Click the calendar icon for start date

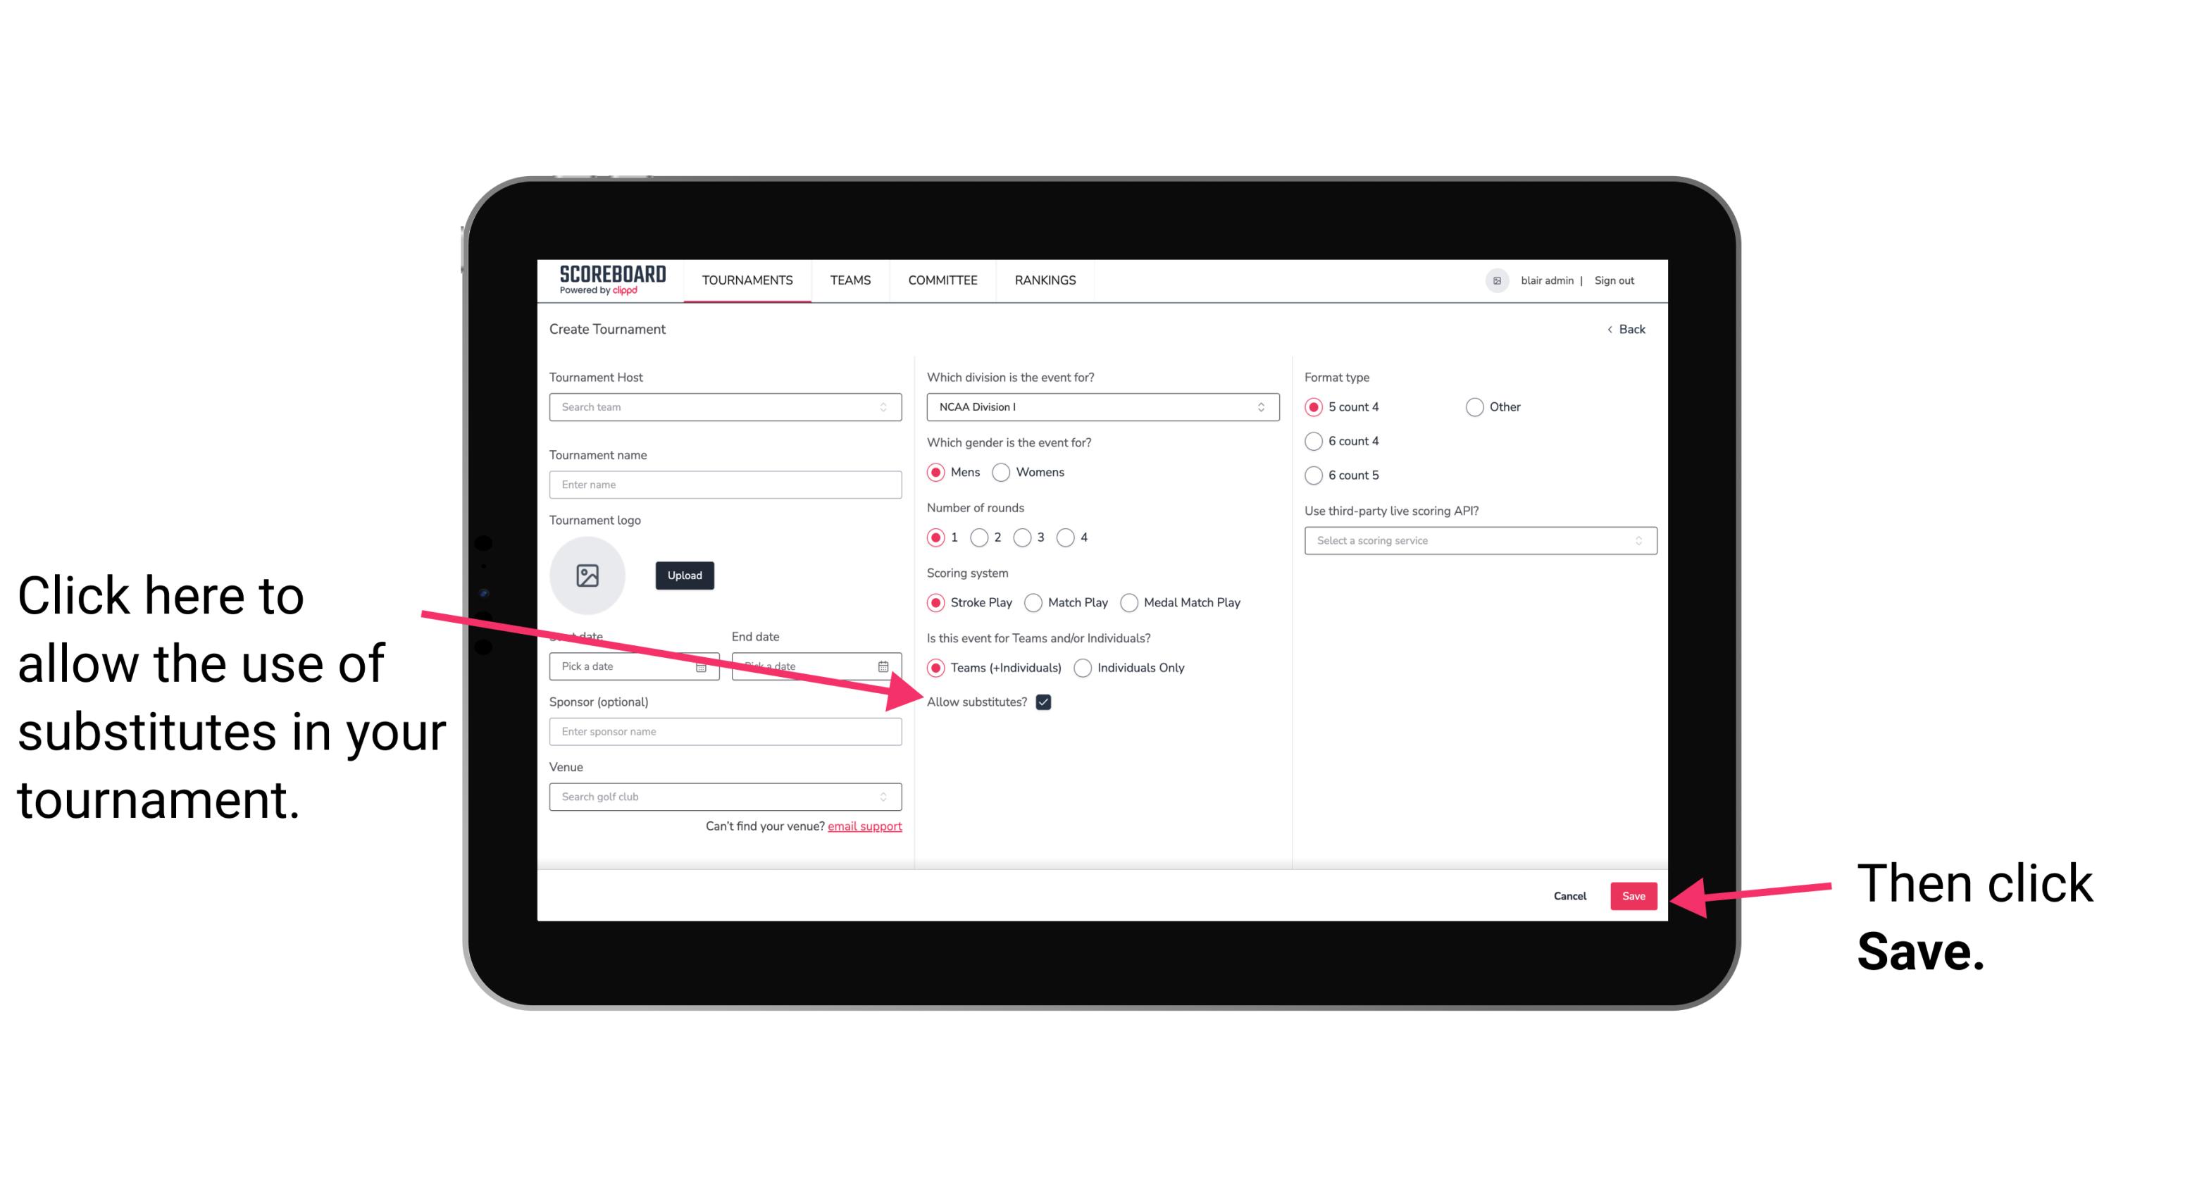703,665
